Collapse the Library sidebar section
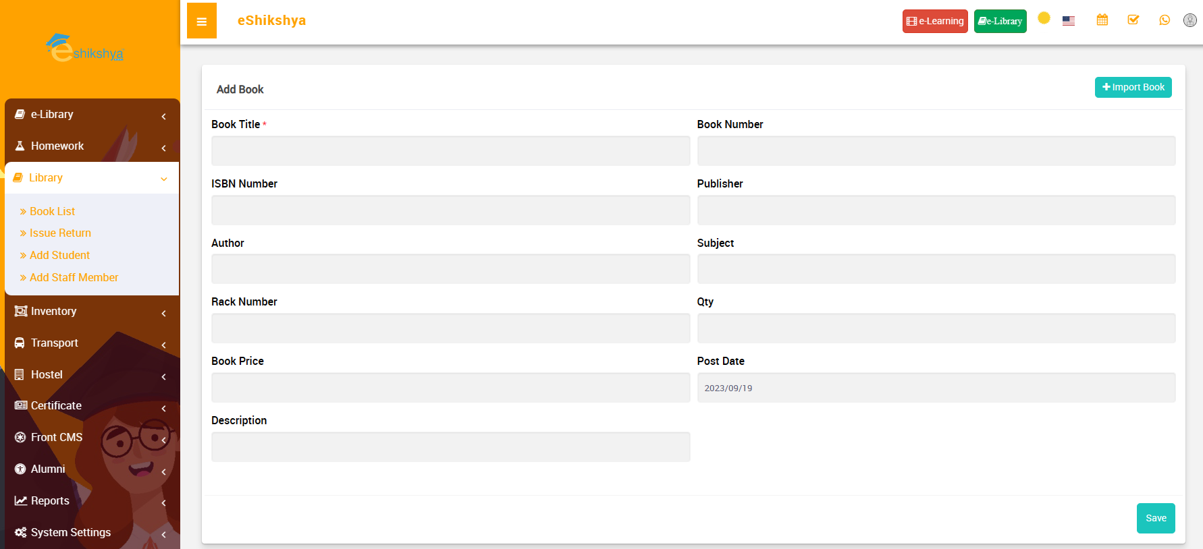The height and width of the screenshot is (549, 1203). click(91, 178)
